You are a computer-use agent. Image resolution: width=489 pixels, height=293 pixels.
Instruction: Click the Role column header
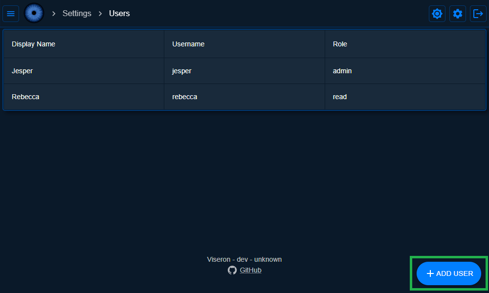[340, 44]
